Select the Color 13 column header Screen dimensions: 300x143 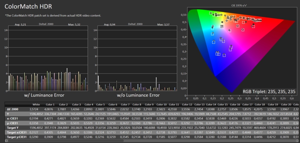point(199,104)
